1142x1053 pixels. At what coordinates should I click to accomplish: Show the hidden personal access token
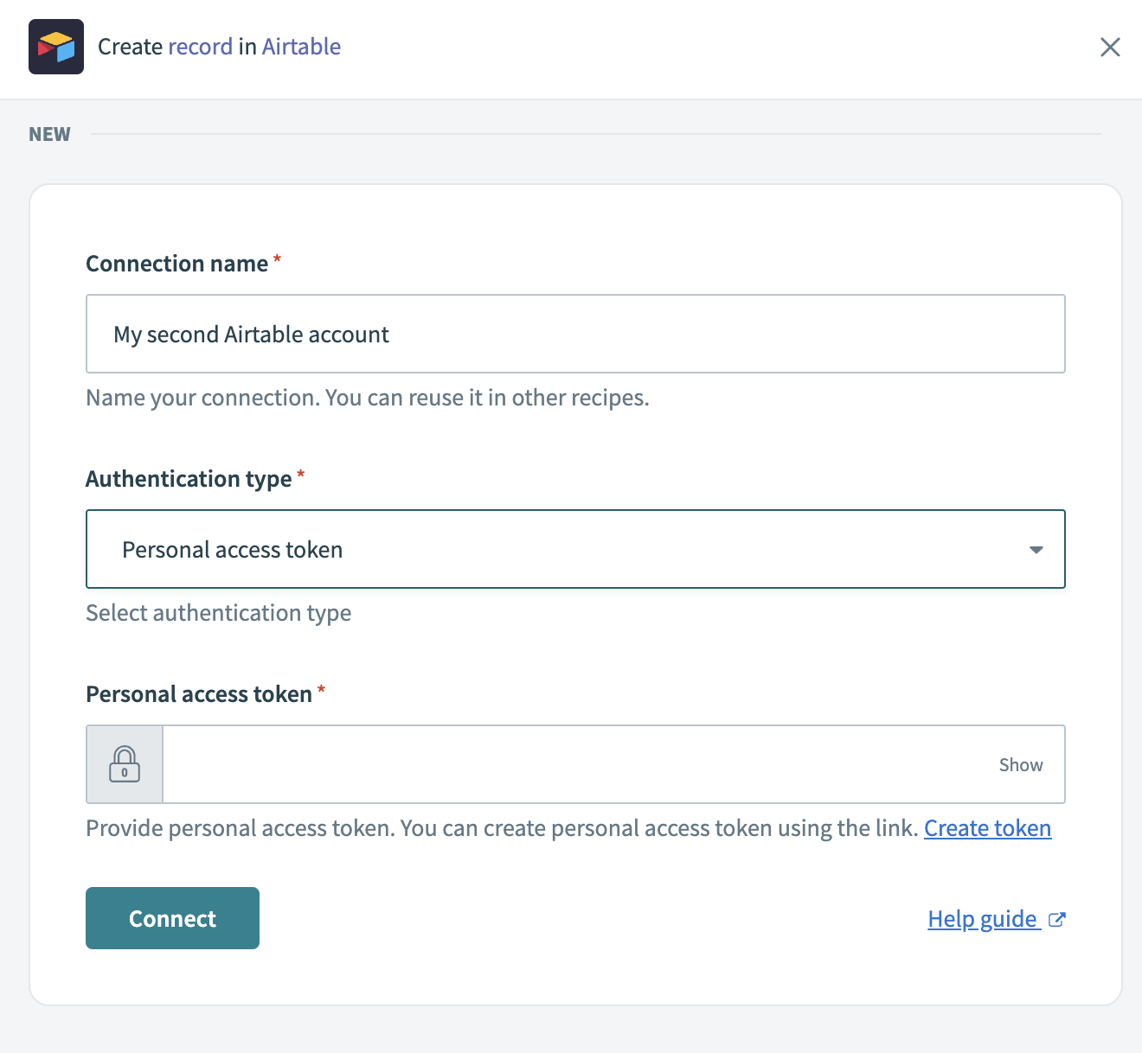(x=1020, y=764)
